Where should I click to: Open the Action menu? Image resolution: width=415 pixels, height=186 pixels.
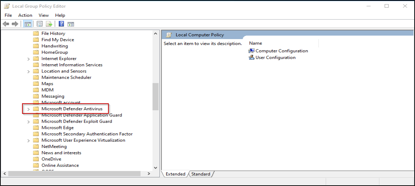(25, 15)
